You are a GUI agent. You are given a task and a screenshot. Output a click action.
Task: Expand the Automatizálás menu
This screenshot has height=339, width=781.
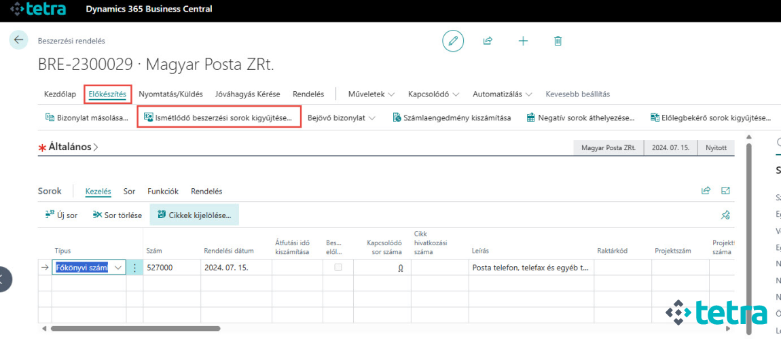[503, 94]
